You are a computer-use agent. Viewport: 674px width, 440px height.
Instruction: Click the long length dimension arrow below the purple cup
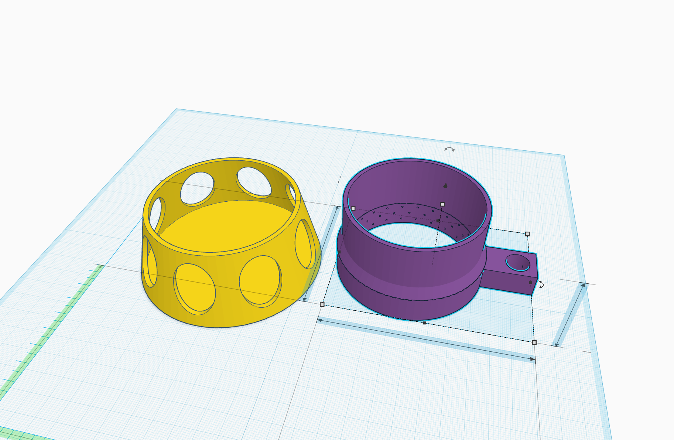(x=426, y=339)
